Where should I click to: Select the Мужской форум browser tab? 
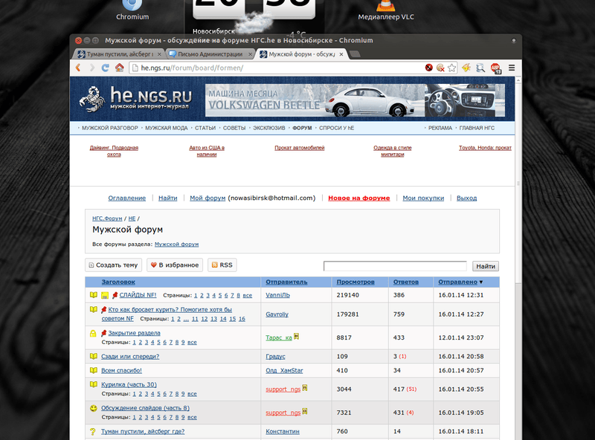(x=301, y=54)
